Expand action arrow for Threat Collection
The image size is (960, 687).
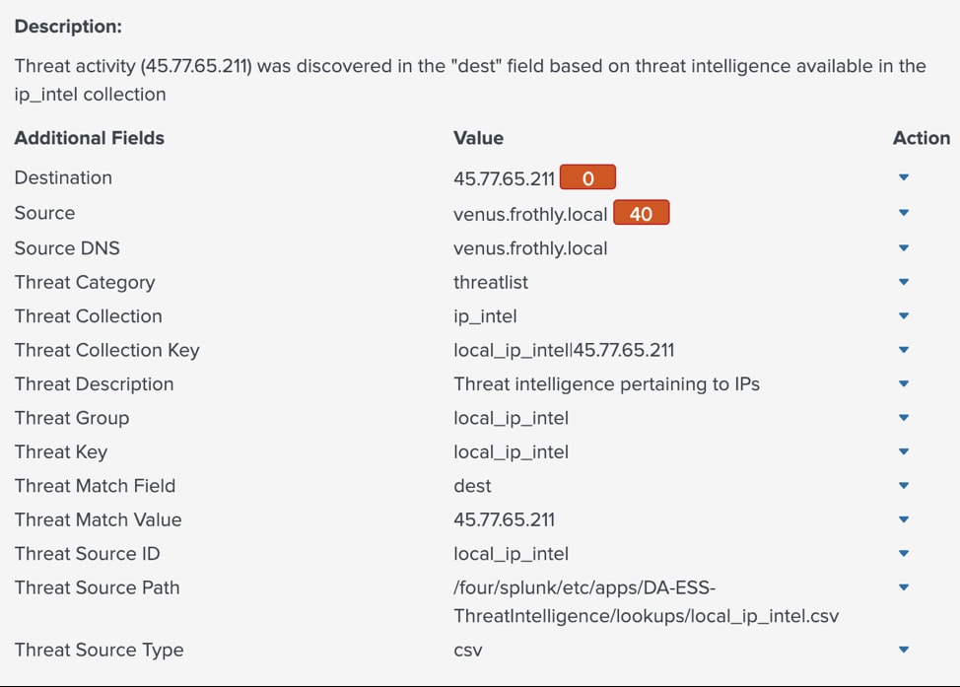point(904,316)
